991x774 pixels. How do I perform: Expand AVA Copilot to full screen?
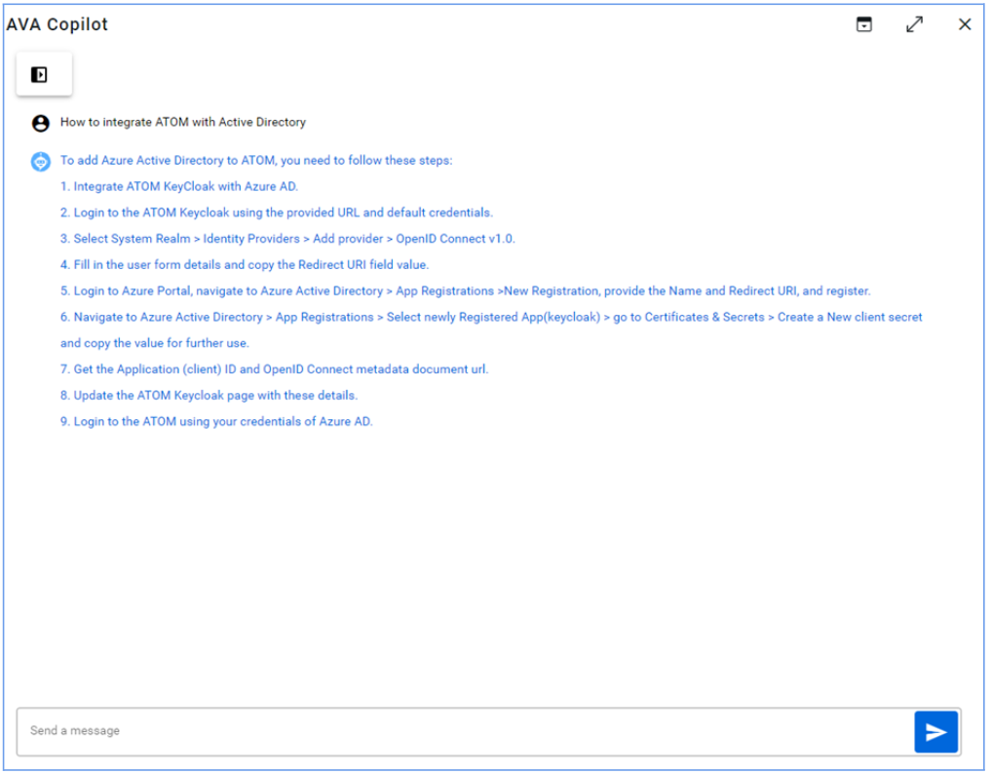(914, 24)
